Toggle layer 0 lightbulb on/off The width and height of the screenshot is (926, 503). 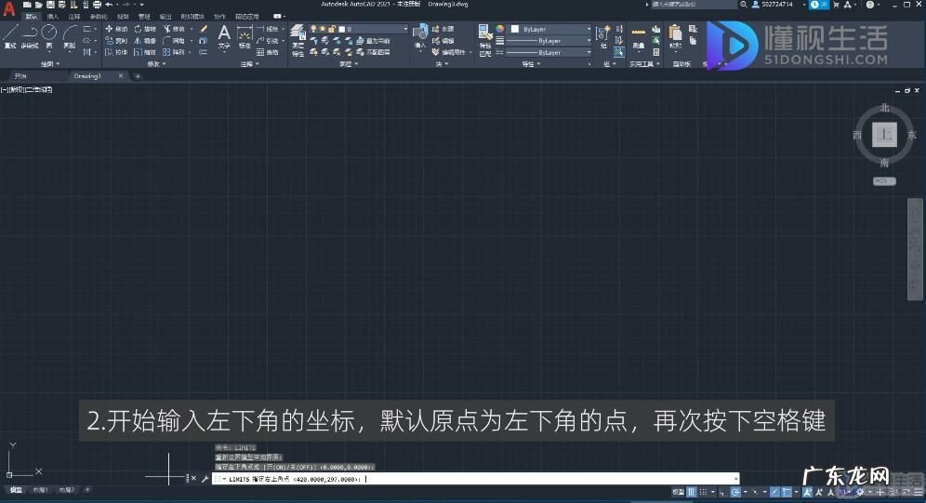[313, 28]
